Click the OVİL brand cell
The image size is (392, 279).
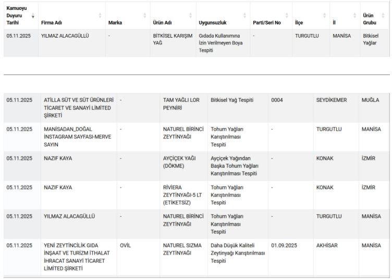tap(126, 245)
